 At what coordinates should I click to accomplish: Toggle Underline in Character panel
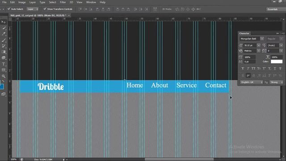pyautogui.click(x=275, y=68)
